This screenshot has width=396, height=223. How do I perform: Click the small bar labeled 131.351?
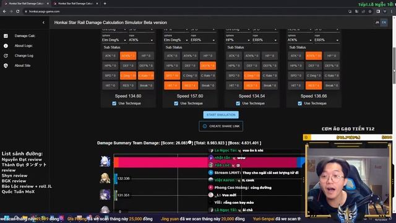click(116, 195)
